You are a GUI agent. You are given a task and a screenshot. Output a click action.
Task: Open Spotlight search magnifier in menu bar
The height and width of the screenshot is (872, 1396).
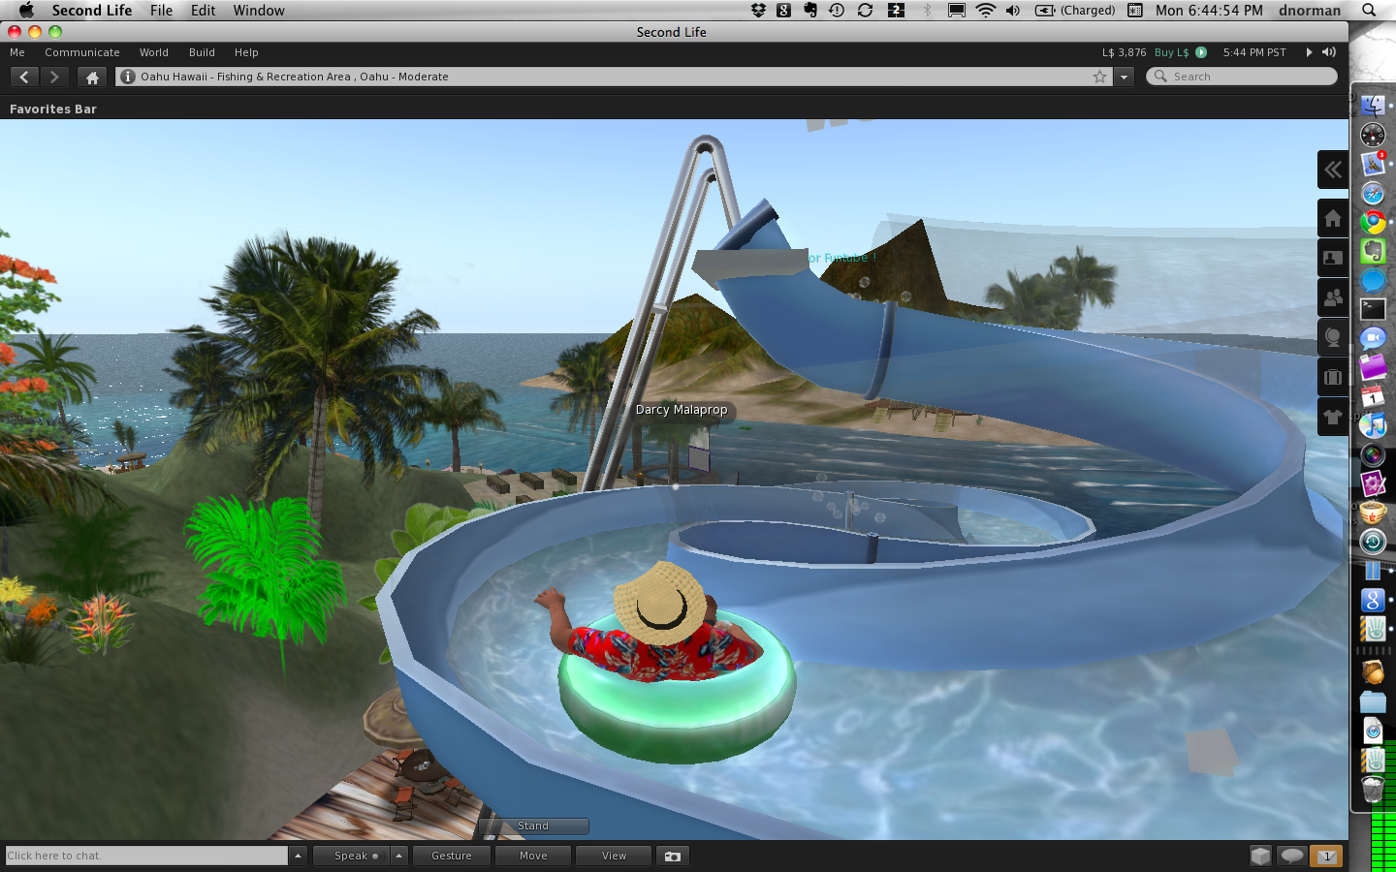click(x=1369, y=11)
